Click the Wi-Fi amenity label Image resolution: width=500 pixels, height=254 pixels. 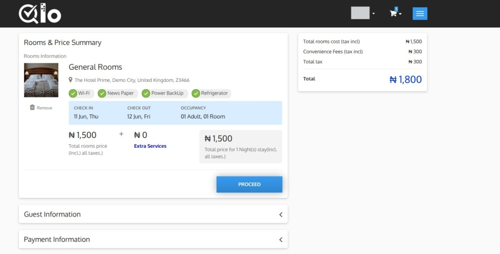click(84, 93)
